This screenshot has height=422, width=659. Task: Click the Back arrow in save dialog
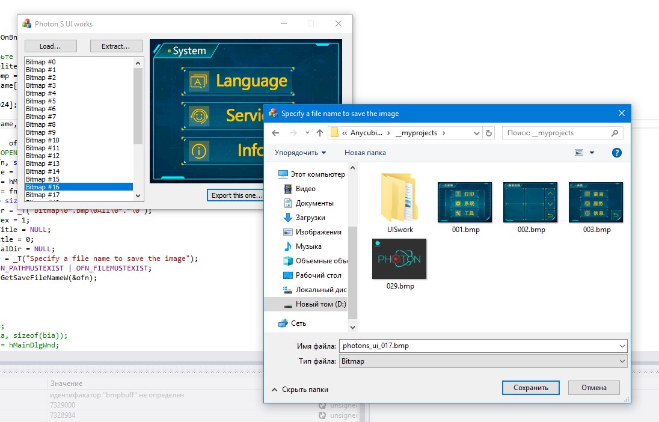(275, 133)
